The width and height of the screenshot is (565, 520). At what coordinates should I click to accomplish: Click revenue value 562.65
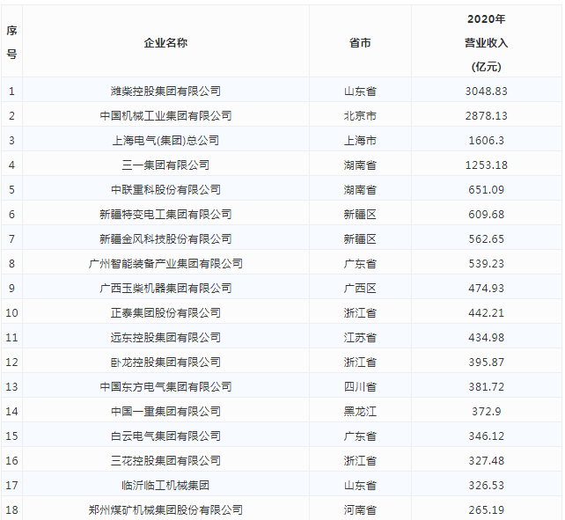[x=486, y=239]
